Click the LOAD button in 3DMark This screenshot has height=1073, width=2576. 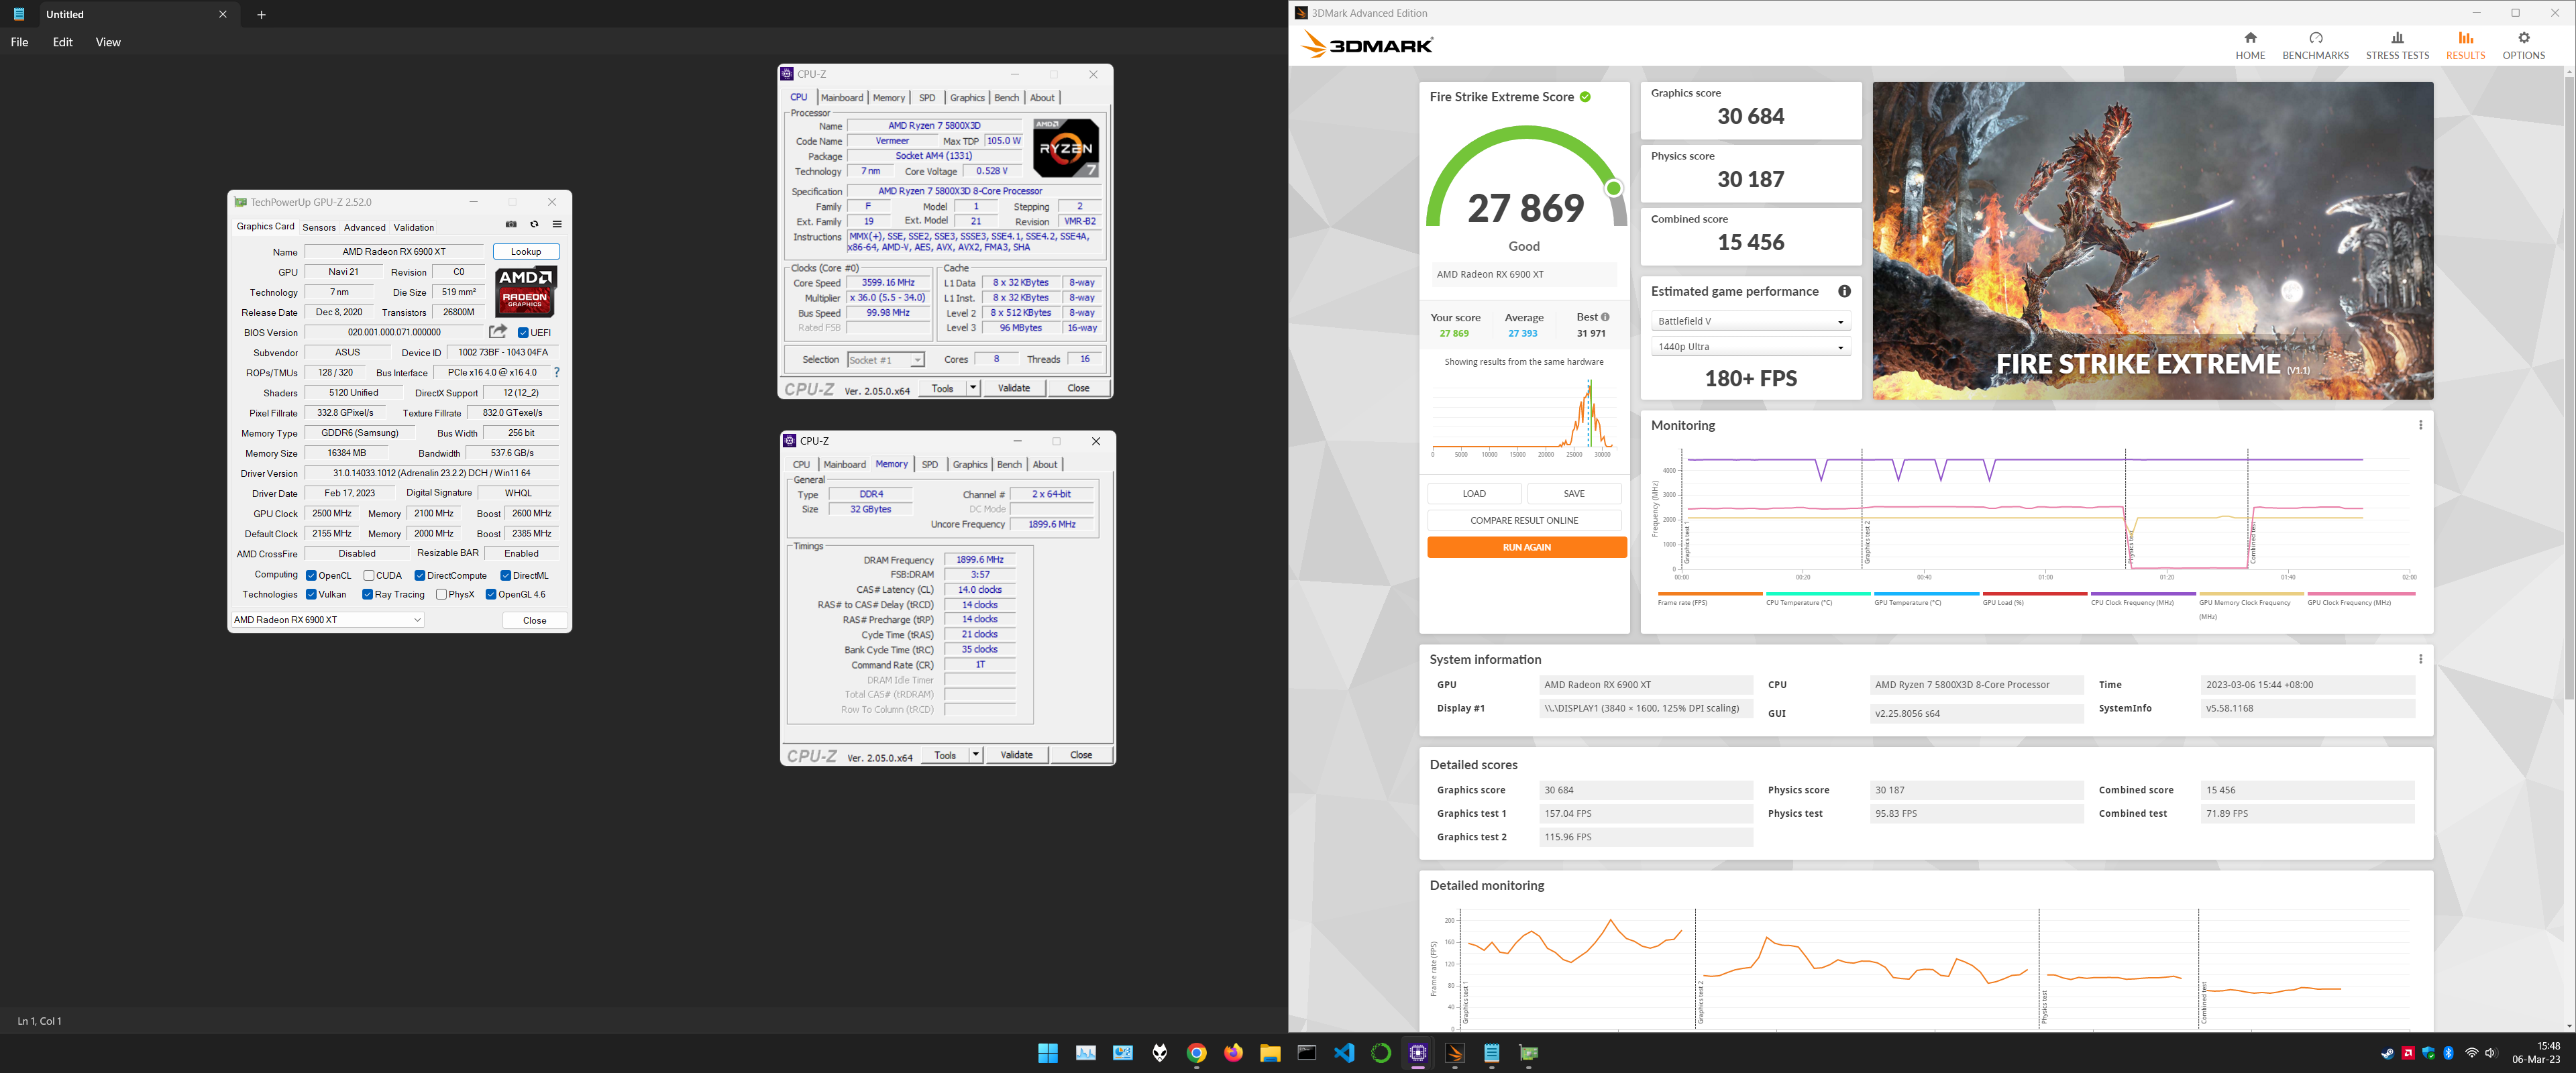click(x=1474, y=494)
